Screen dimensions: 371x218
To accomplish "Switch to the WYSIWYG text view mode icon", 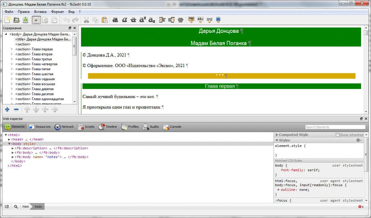I will click(x=36, y=20).
